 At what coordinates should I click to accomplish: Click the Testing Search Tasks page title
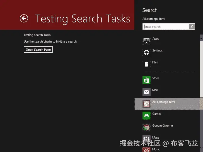point(83,19)
